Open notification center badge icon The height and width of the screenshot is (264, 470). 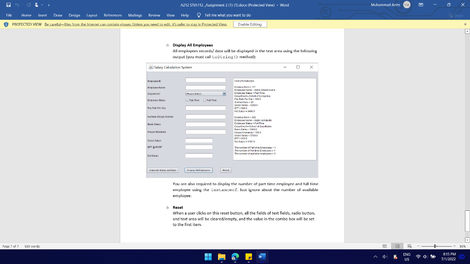click(462, 257)
